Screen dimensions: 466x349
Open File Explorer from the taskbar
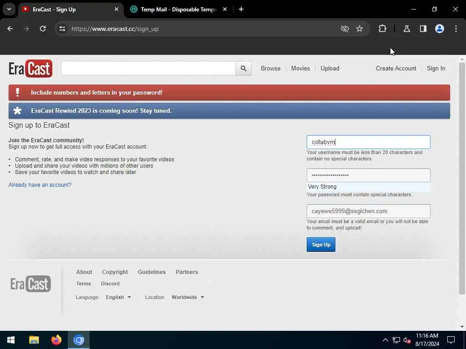tap(34, 340)
